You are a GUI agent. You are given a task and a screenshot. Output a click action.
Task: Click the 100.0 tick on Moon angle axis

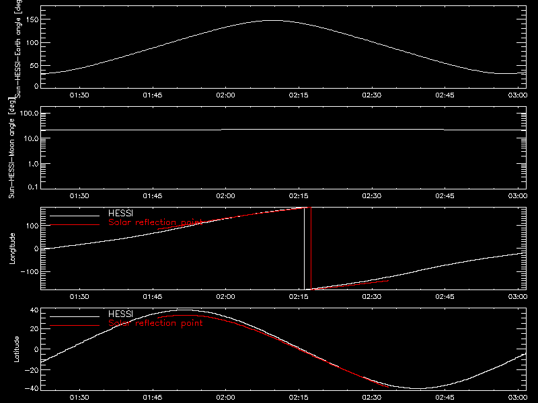click(29, 114)
